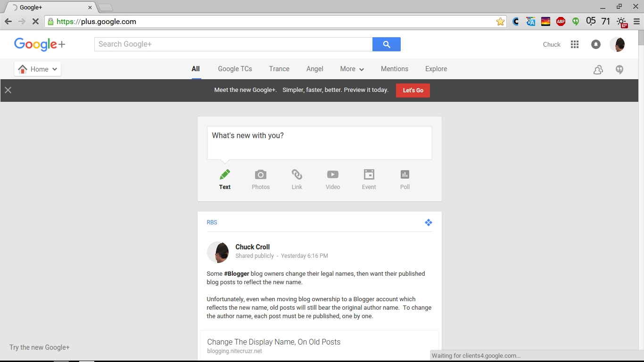This screenshot has height=362, width=644.
Task: Click the #Blogger hashtag
Action: click(x=237, y=273)
